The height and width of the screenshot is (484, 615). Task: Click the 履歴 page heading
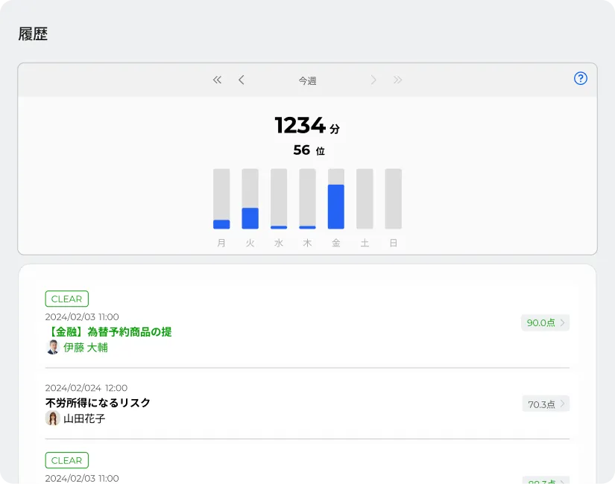pyautogui.click(x=33, y=34)
